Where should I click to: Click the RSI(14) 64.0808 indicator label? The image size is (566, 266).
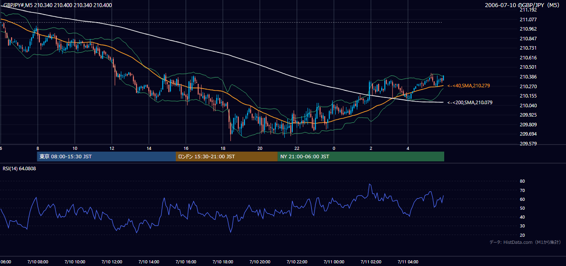click(19, 168)
